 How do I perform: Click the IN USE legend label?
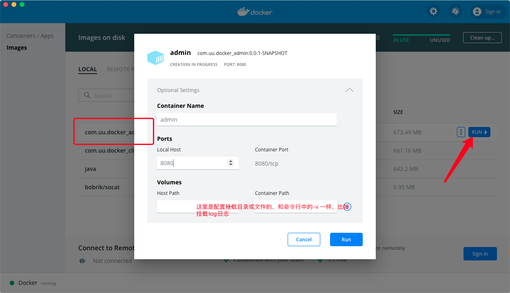[x=401, y=40]
